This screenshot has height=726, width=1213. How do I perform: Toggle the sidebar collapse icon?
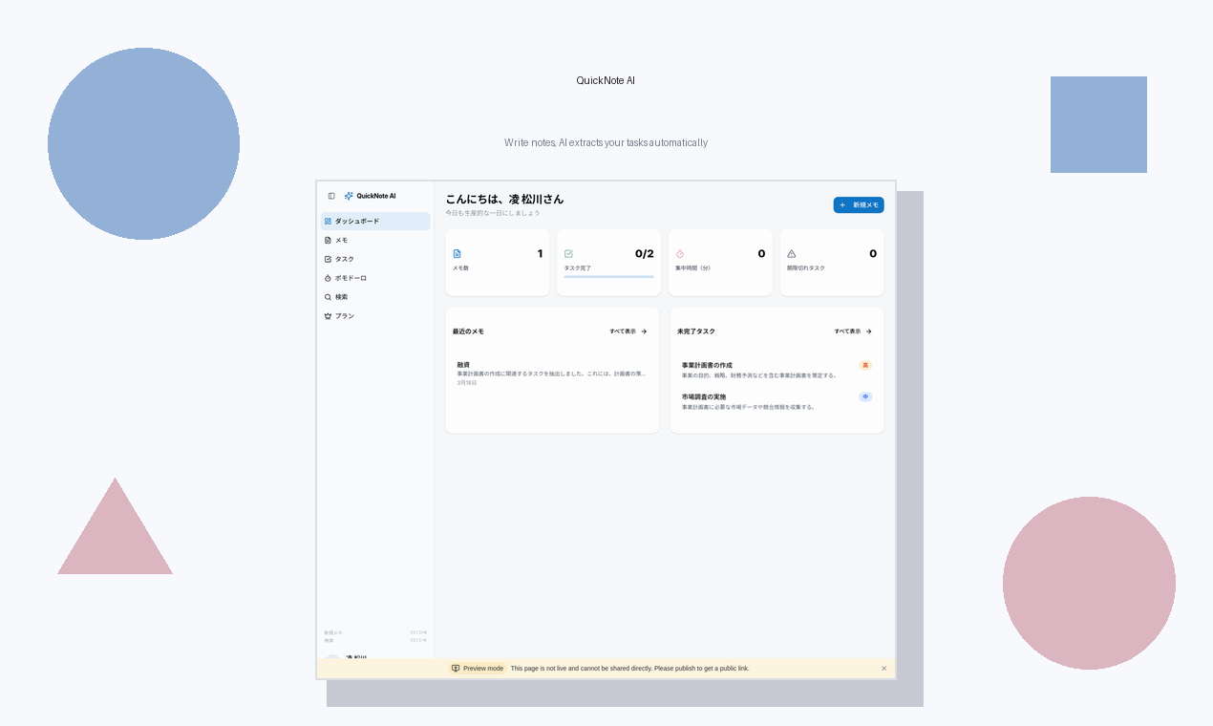pyautogui.click(x=331, y=195)
